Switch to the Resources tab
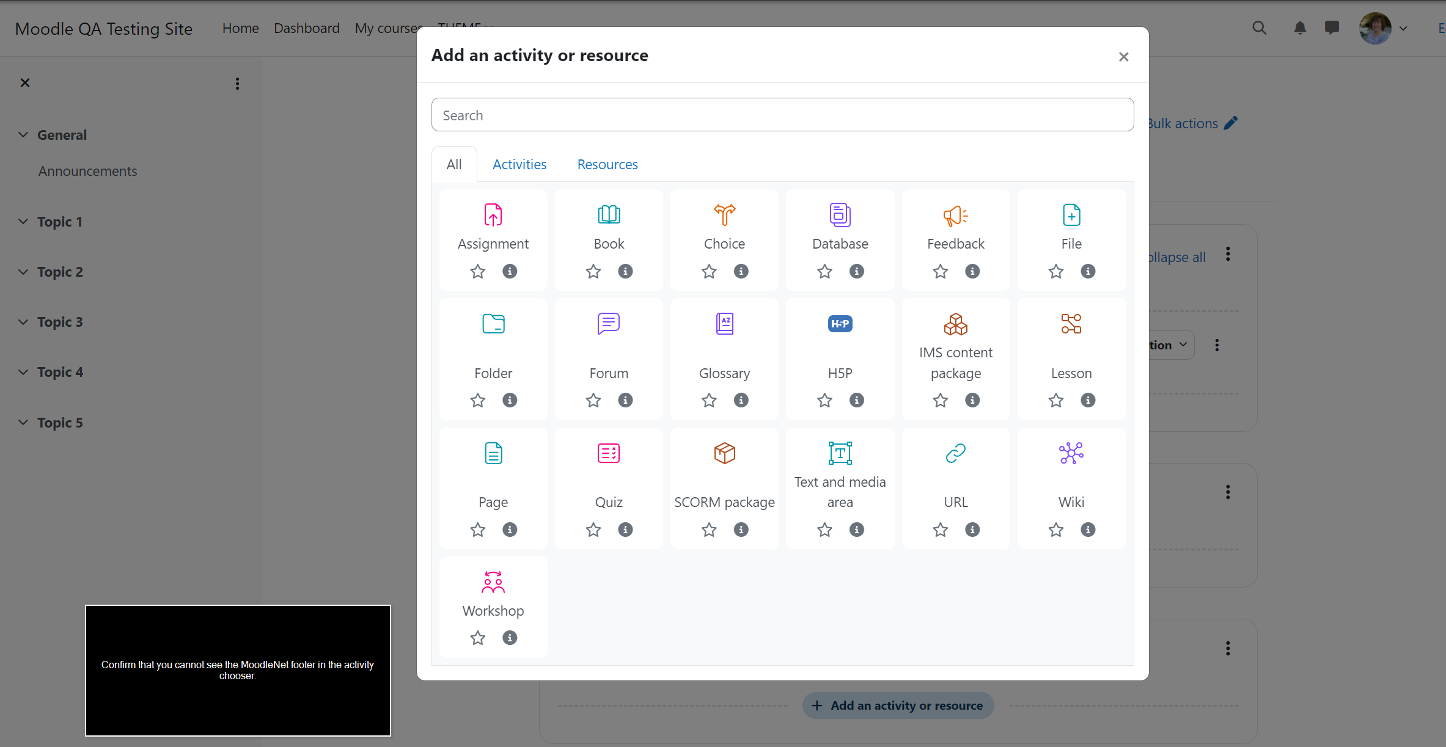The width and height of the screenshot is (1446, 747). click(607, 164)
